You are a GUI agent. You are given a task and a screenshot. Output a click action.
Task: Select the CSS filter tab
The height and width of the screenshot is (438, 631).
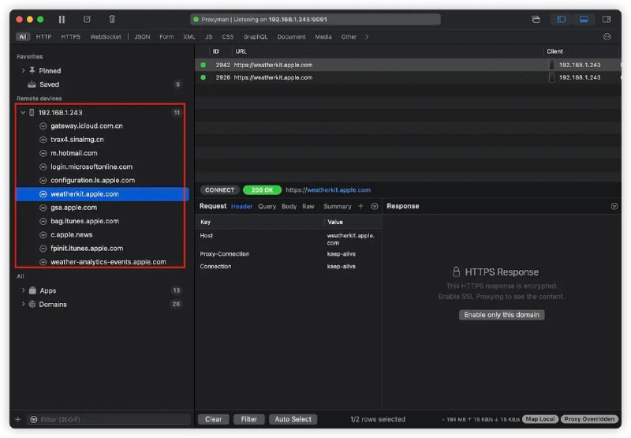(x=228, y=36)
